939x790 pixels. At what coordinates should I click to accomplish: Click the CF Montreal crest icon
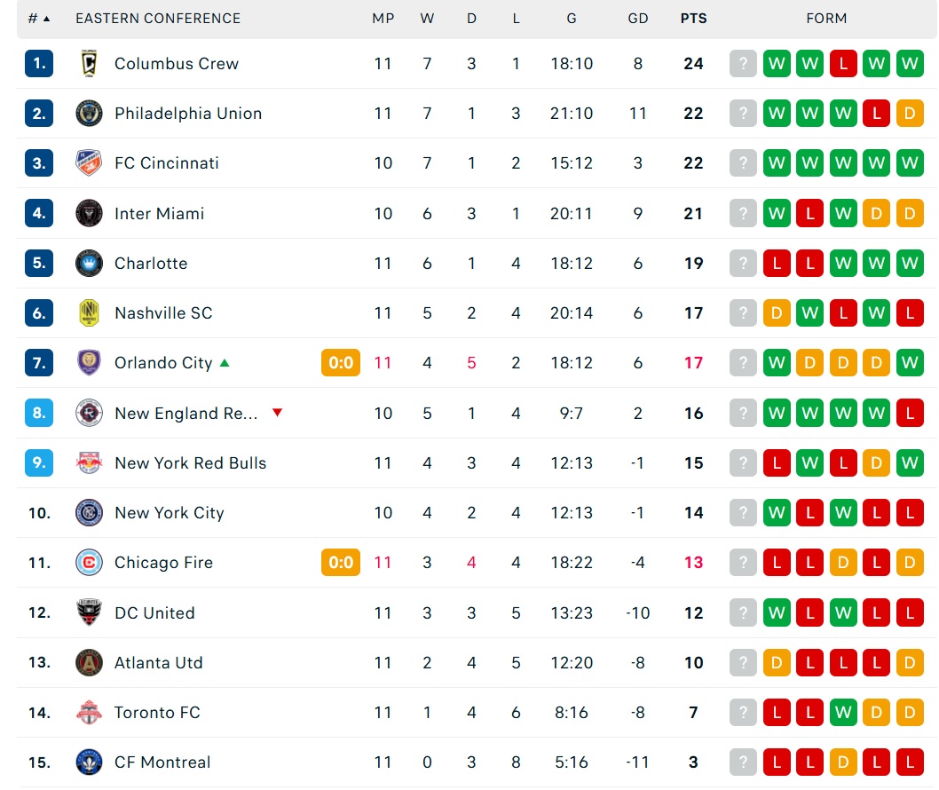(x=90, y=762)
